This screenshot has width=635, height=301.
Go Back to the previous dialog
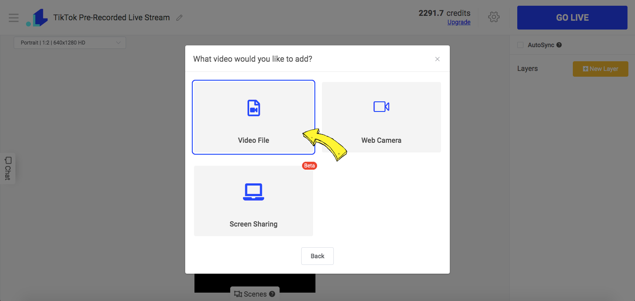pos(317,256)
